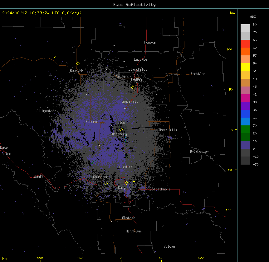Pick the red 65-60 dBZ legend swatch
Image resolution: width=269 pixels, height=262 pixels.
pos(245,44)
